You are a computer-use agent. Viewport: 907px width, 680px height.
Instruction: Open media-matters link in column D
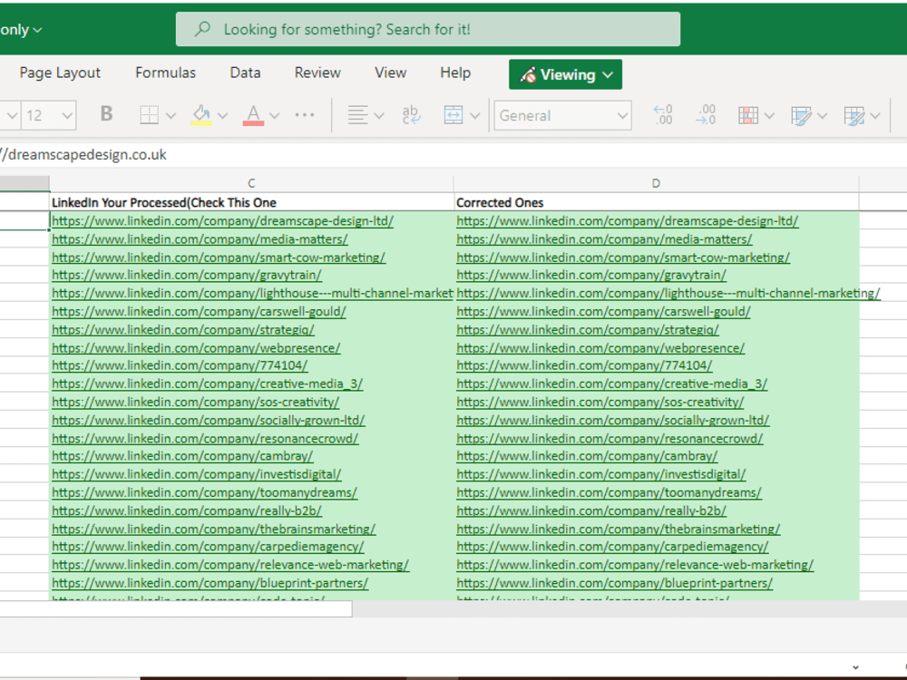(x=604, y=238)
